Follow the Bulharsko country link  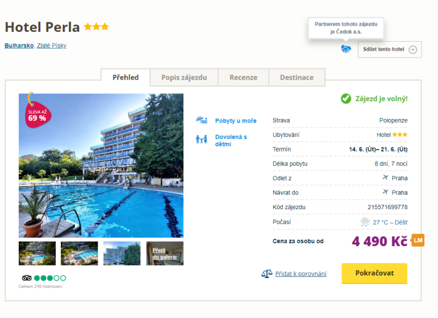(19, 46)
